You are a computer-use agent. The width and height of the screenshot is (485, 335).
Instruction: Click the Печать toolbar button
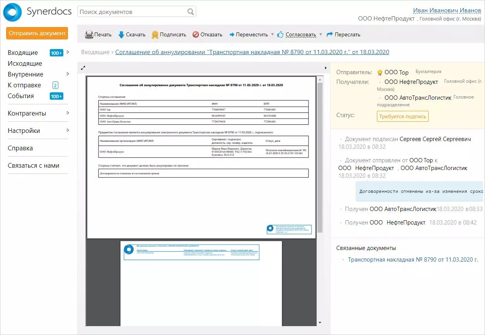(x=98, y=34)
